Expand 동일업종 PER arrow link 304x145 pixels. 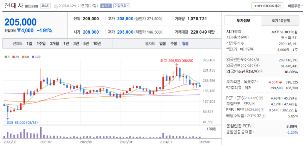click(240, 126)
